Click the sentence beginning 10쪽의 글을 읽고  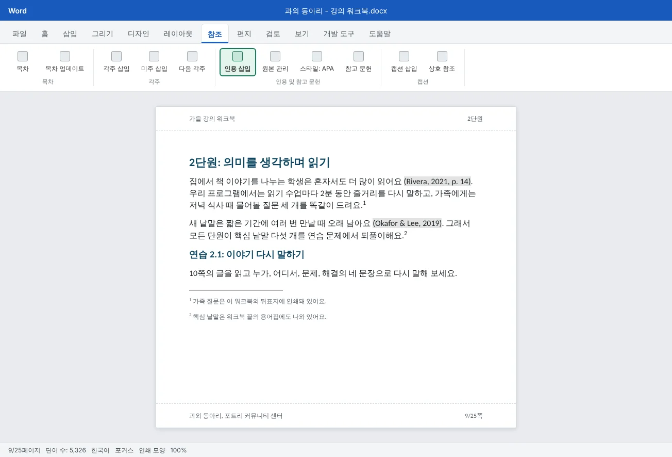[323, 273]
